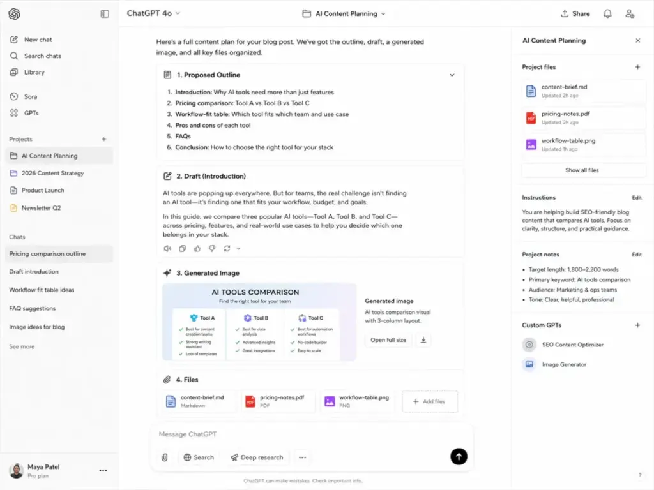Click the Add files button
Screen dimensions: 654x490
tap(430, 401)
